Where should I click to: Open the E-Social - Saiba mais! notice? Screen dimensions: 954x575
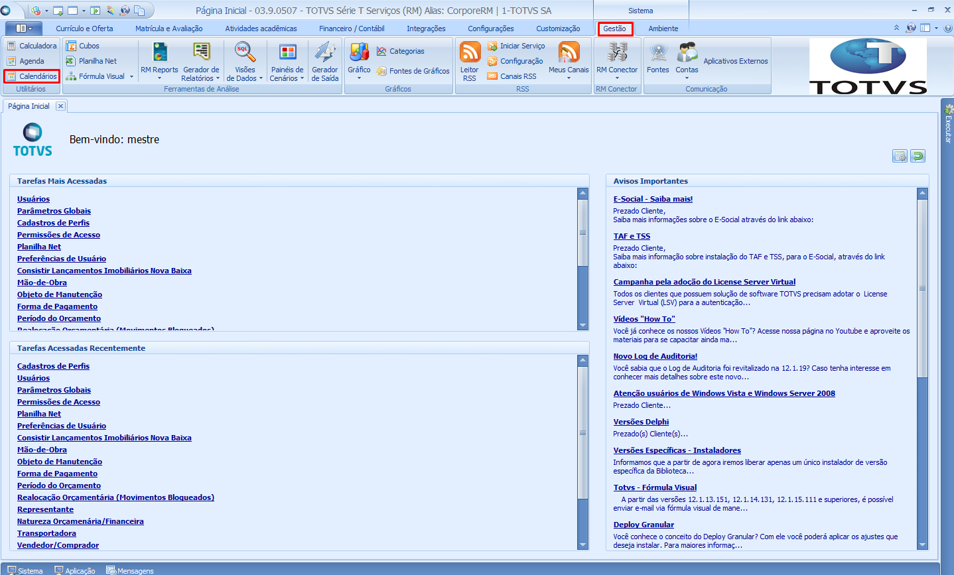pos(653,199)
